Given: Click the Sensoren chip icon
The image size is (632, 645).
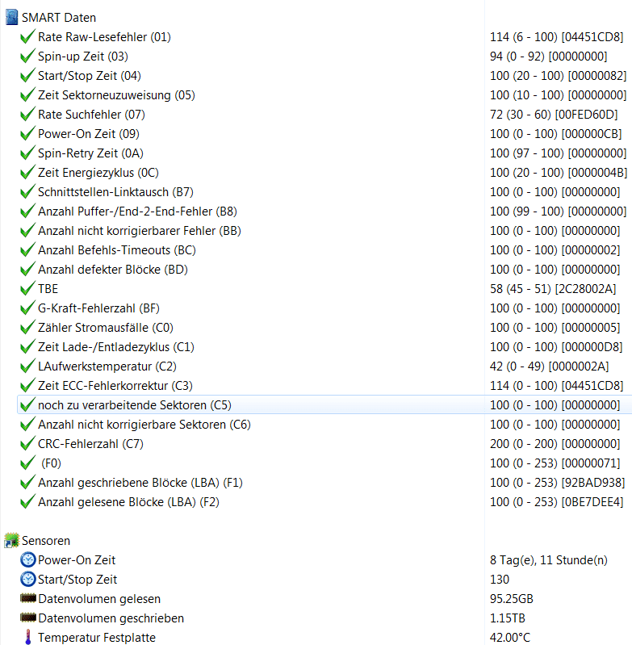Looking at the screenshot, I should [x=12, y=541].
